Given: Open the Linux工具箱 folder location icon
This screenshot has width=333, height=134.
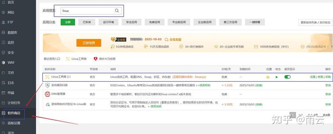Looking at the screenshot, I should click(268, 77).
